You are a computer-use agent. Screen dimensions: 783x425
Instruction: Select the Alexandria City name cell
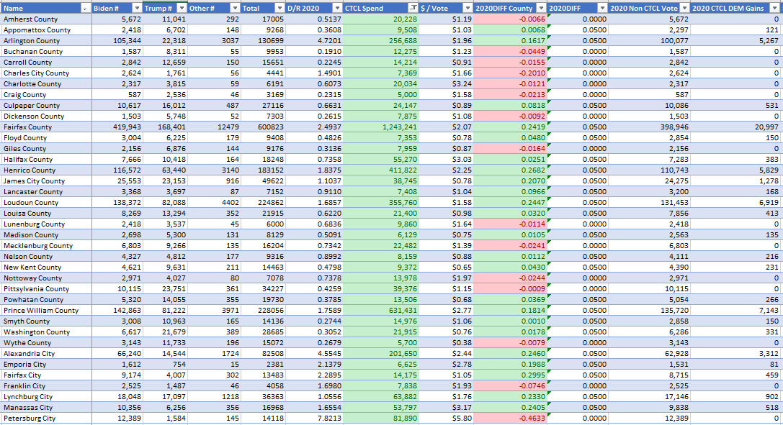coord(46,354)
